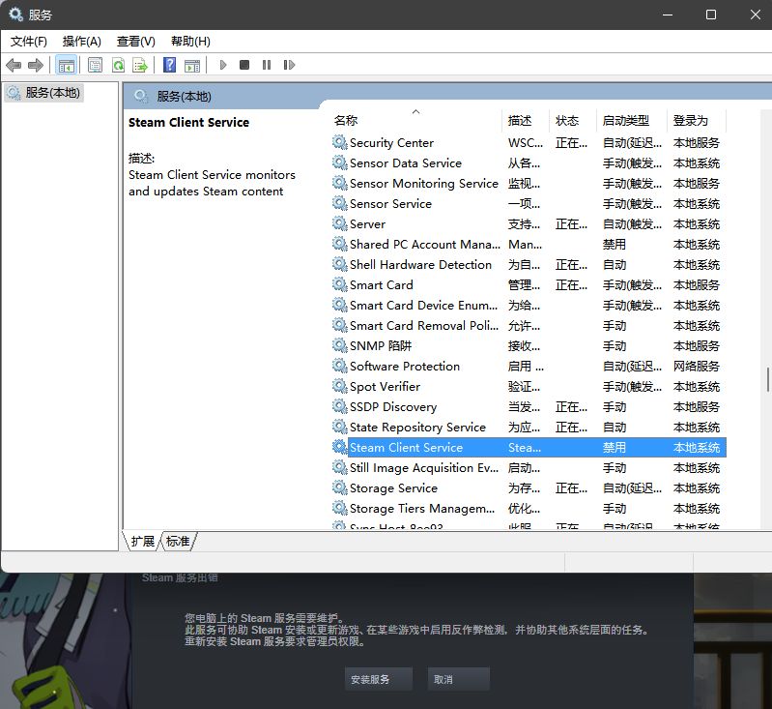Screen dimensions: 772x709
Task: Select the Steam Client Service row
Action: tap(529, 447)
